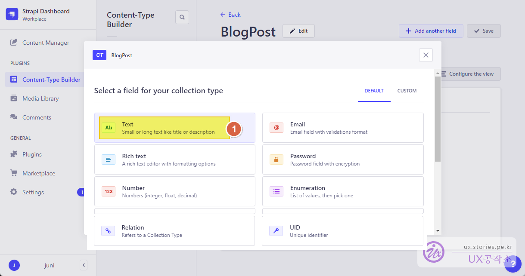Viewport: 525px width, 276px height.
Task: Click the BlogPost breadcrumb in dialog header
Action: pyautogui.click(x=122, y=55)
